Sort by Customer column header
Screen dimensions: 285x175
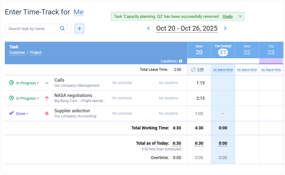click(x=17, y=53)
